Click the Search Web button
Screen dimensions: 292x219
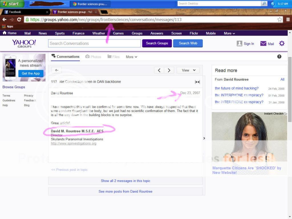pos(188,43)
